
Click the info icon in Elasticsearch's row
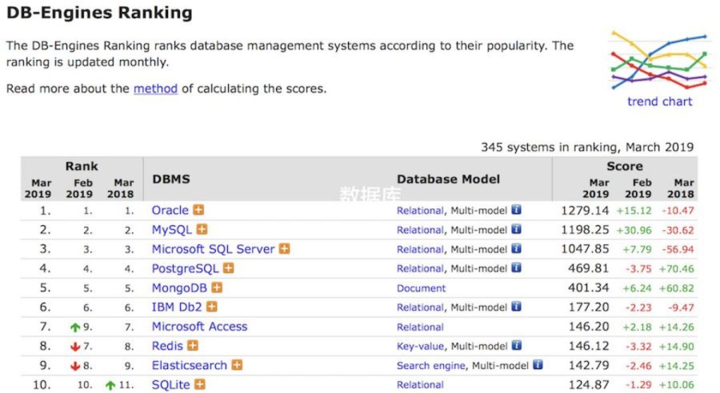pyautogui.click(x=538, y=364)
